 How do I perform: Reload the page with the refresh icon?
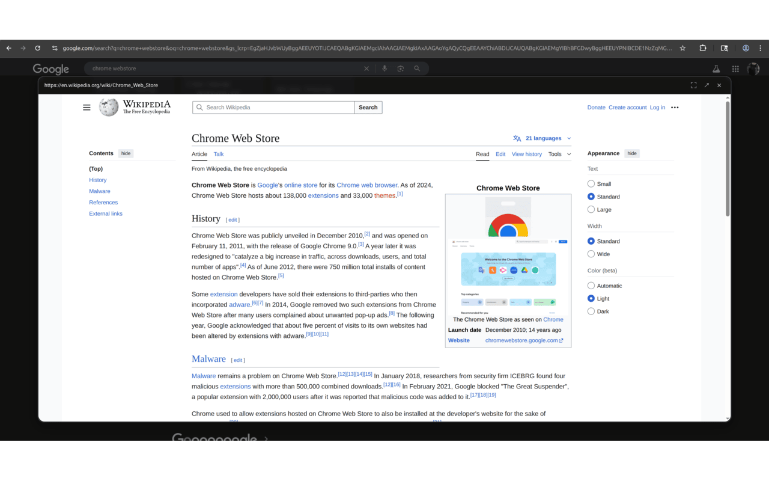coord(38,48)
